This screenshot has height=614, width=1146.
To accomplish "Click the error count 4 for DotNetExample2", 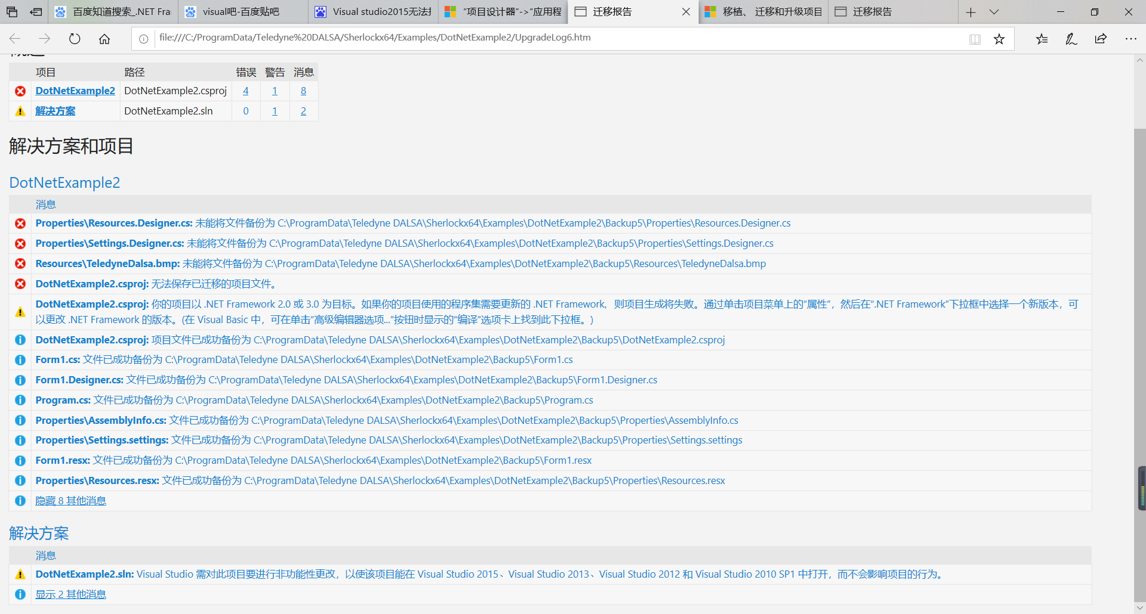I will (246, 91).
